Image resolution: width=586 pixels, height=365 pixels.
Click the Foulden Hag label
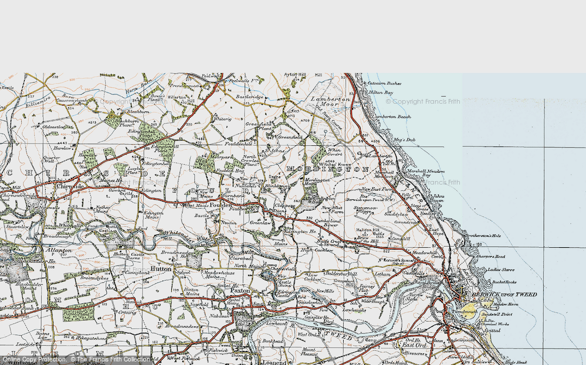(x=230, y=170)
